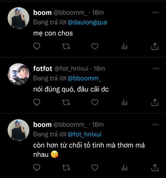Open the @fot_hnixui mention link
Screen dimensions: 166x178
pos(84,134)
